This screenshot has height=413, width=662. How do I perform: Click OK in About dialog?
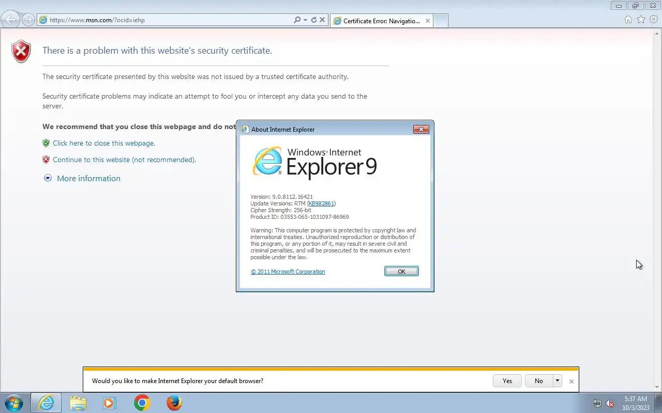[401, 271]
